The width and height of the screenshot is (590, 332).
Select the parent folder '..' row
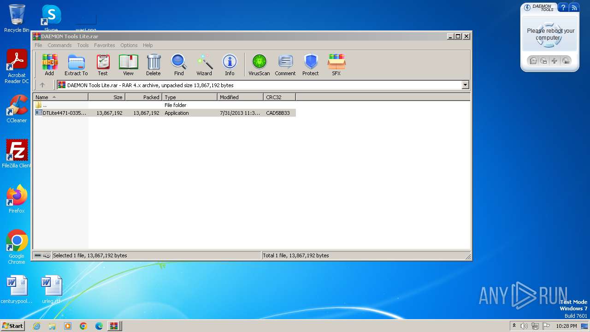[x=165, y=105]
